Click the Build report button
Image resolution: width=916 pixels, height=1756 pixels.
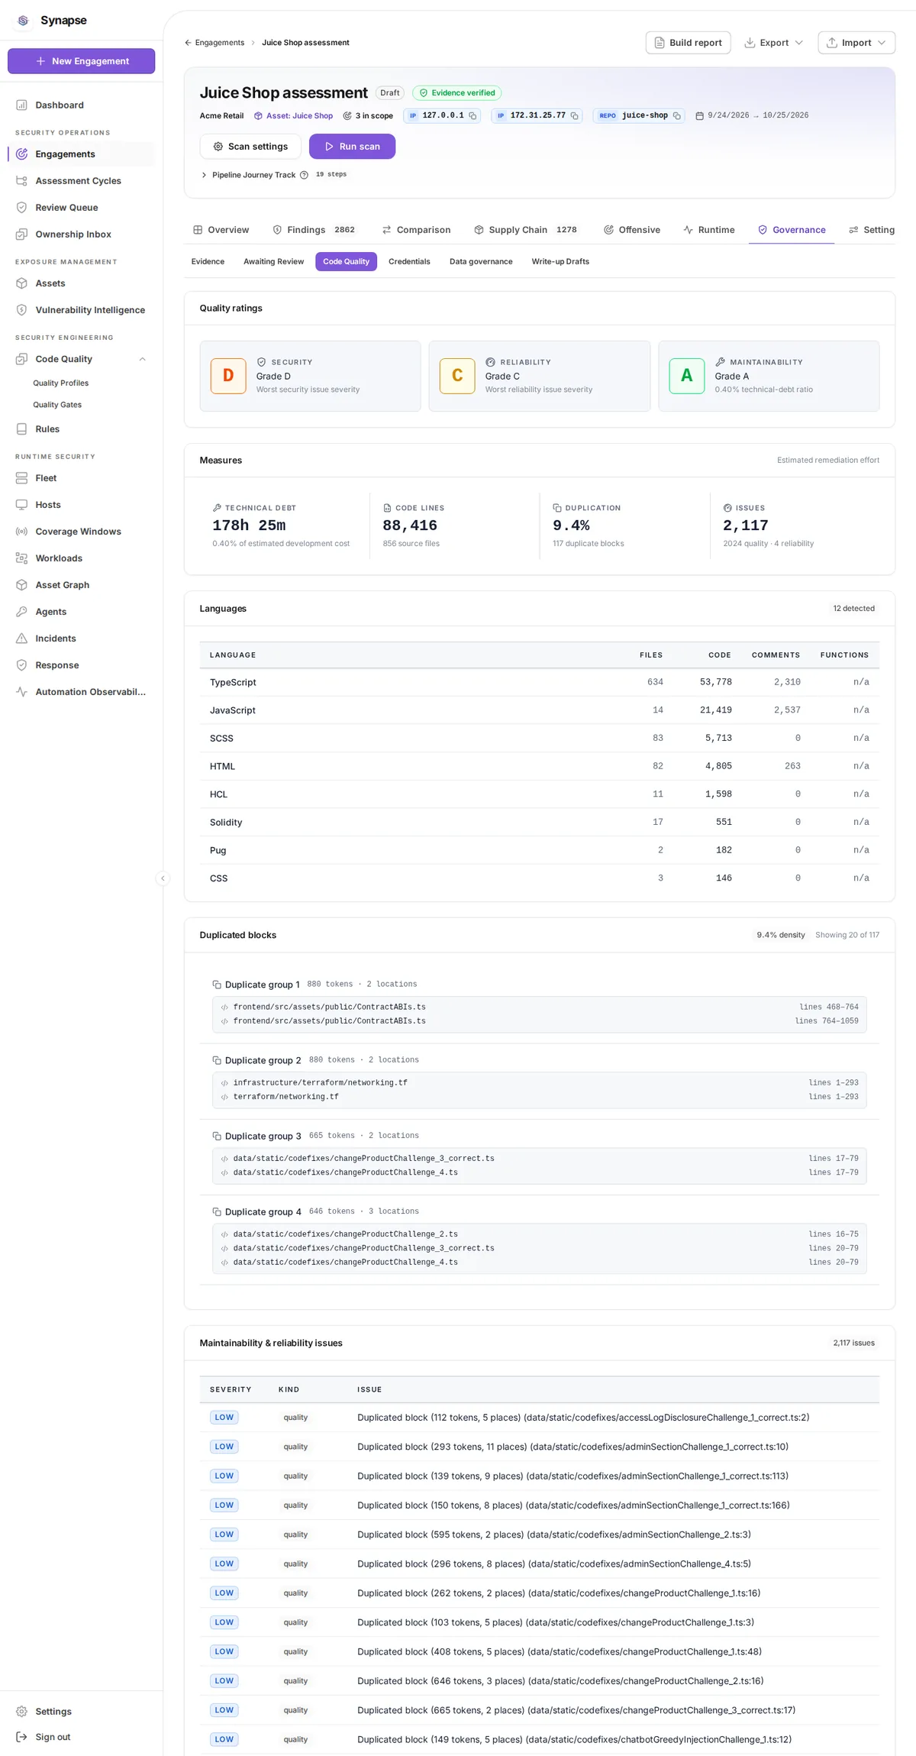(x=688, y=43)
